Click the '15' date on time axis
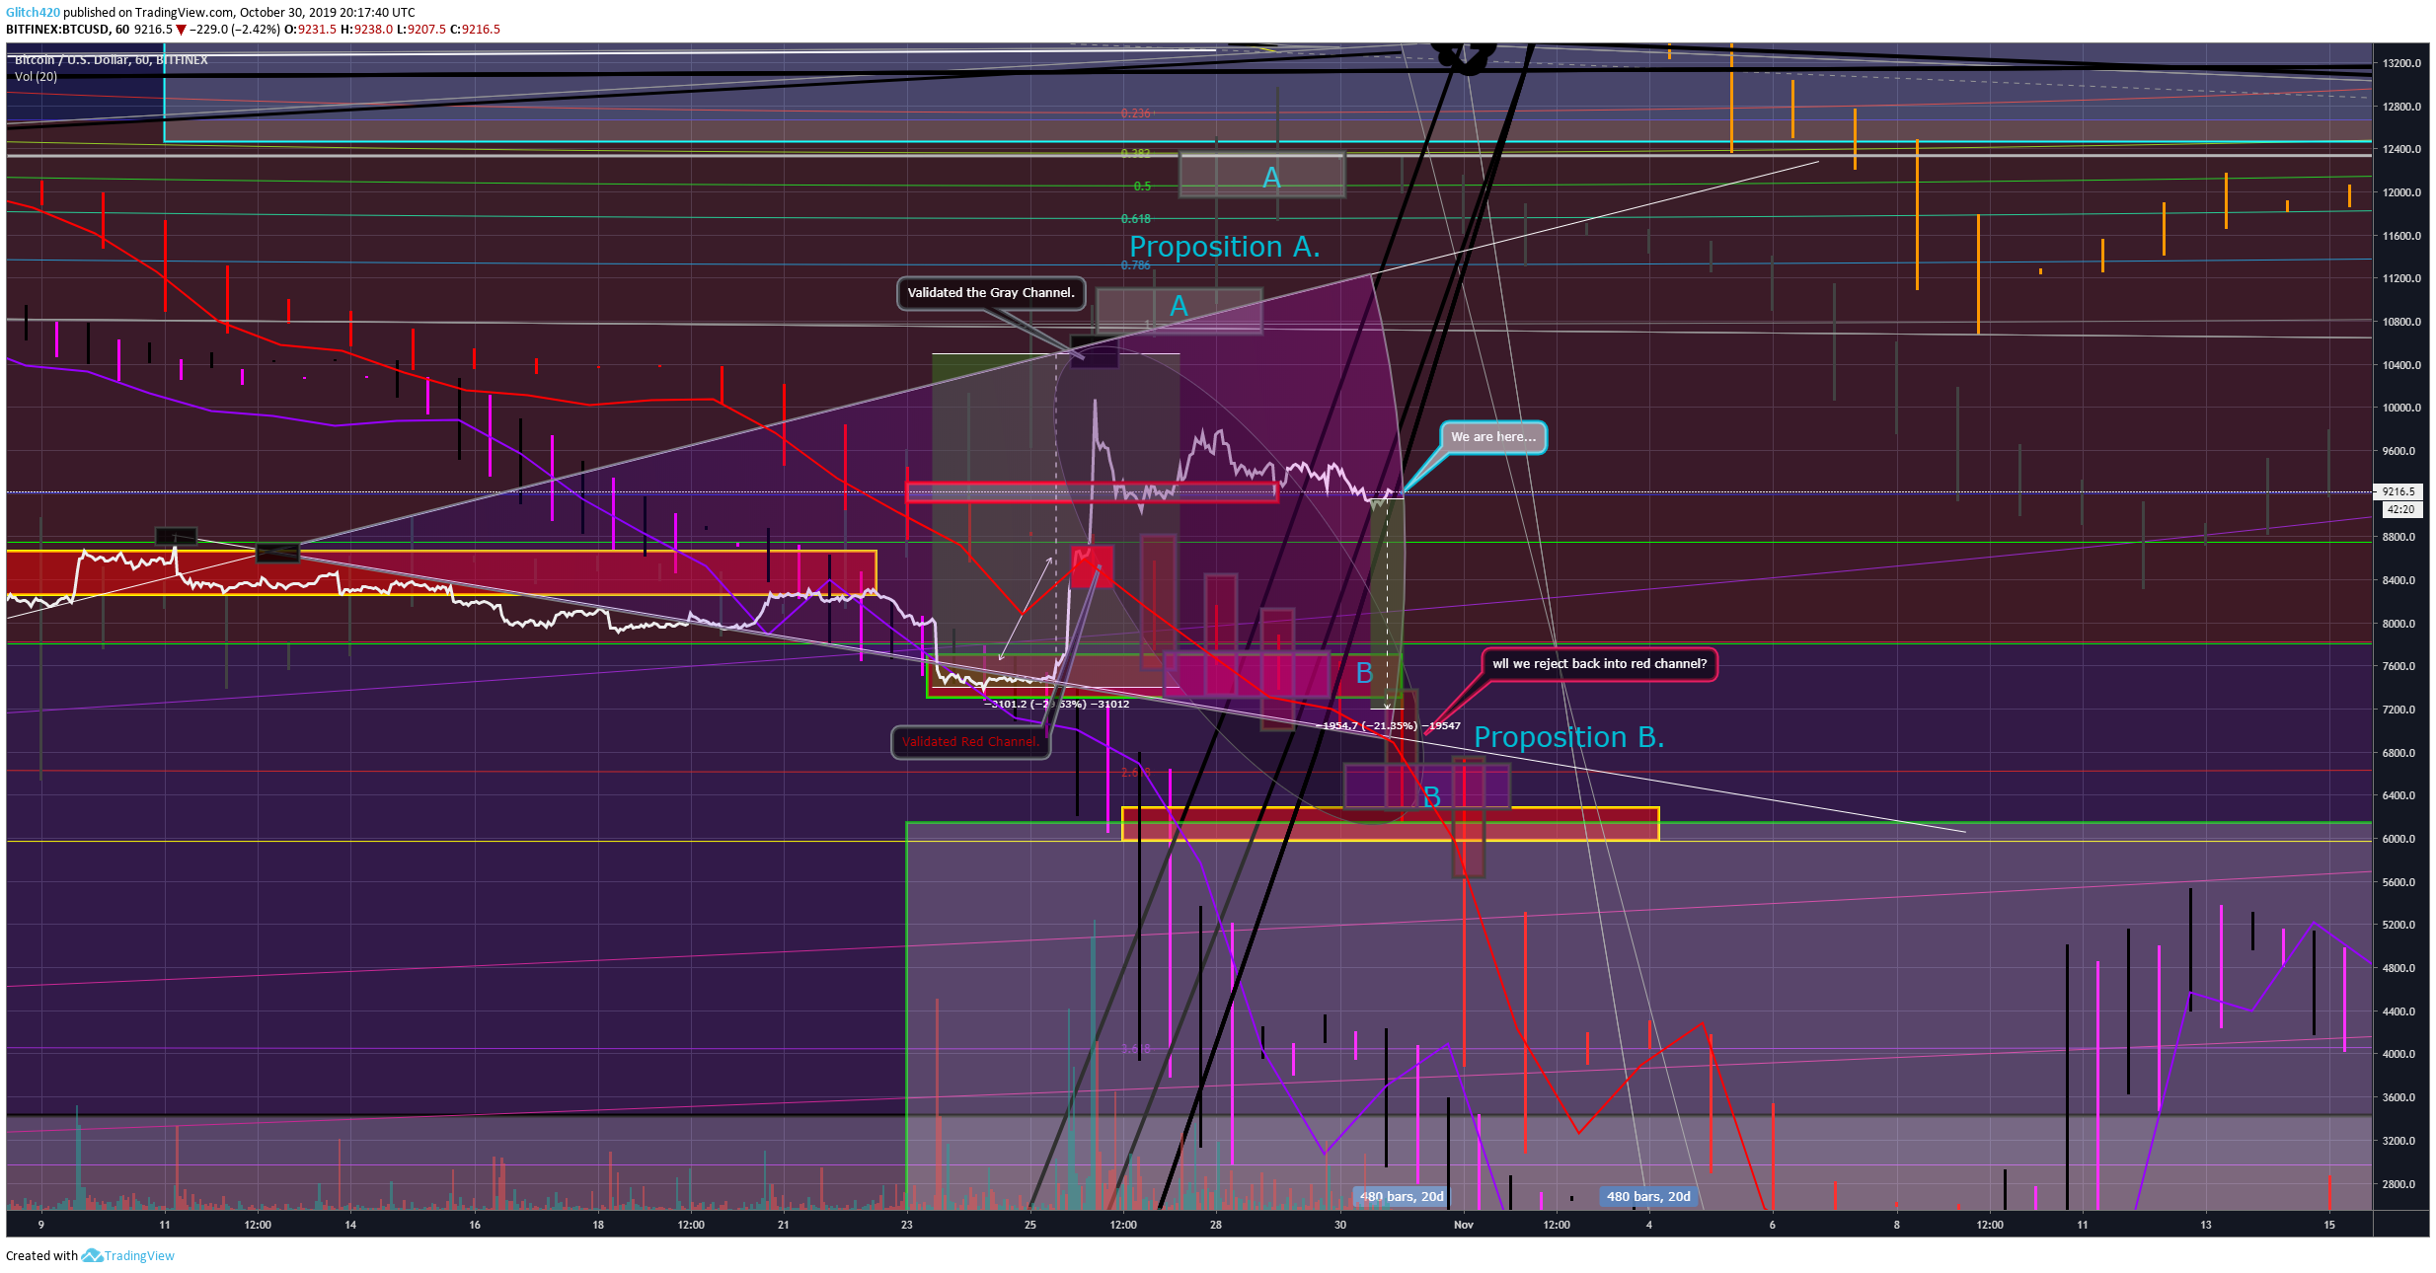 (2329, 1225)
